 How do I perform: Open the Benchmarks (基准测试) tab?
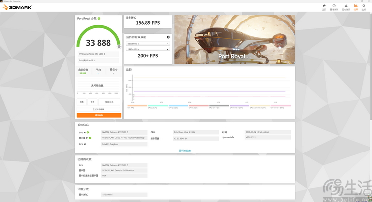pos(335,7)
